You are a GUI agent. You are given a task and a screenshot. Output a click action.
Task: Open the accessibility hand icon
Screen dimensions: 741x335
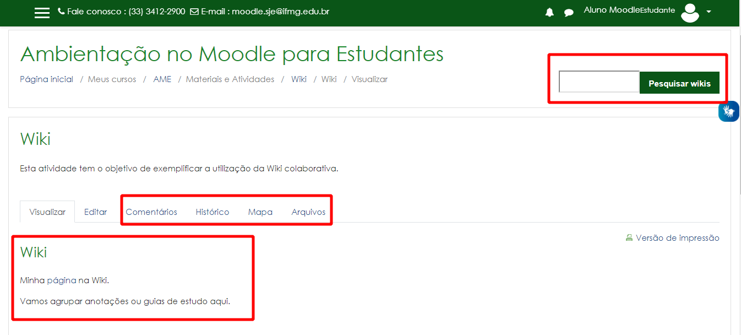728,111
